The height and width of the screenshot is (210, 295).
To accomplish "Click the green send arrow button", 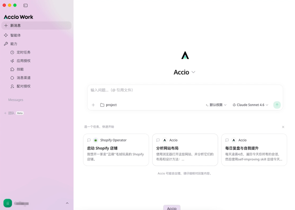I will click(x=277, y=105).
